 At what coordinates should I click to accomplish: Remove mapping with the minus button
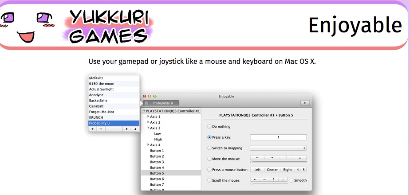click(x=101, y=129)
